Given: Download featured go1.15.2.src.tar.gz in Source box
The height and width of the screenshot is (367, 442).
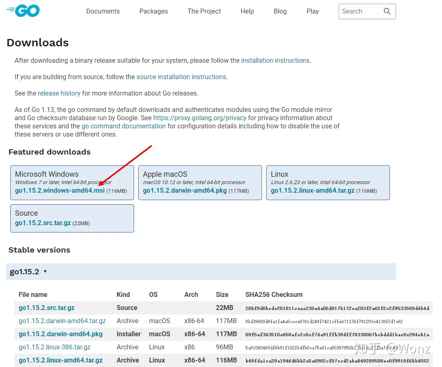Looking at the screenshot, I should pos(43,223).
